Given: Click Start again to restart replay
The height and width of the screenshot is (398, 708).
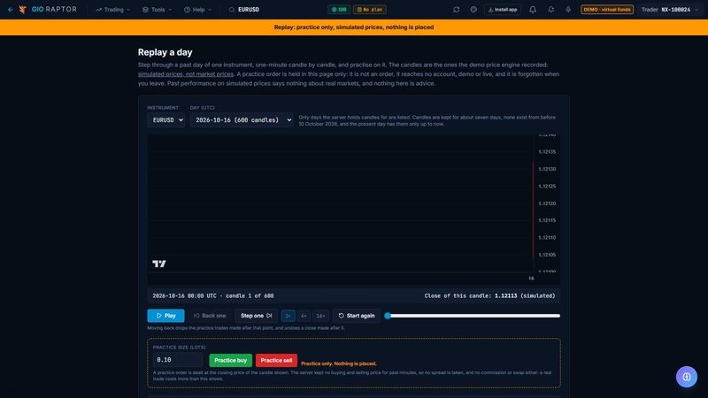Looking at the screenshot, I should click(357, 316).
